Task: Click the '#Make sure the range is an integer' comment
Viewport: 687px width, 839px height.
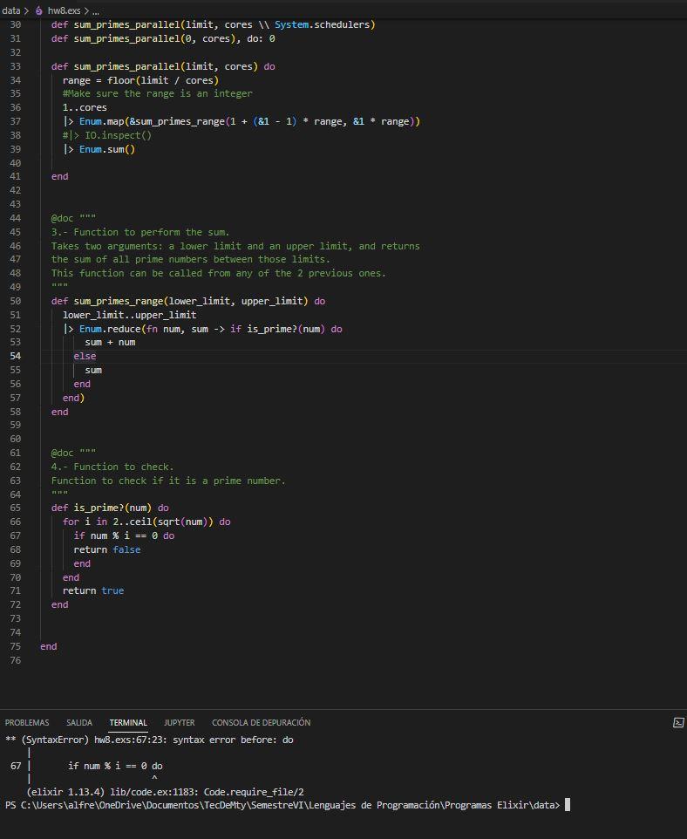Action: tap(157, 93)
